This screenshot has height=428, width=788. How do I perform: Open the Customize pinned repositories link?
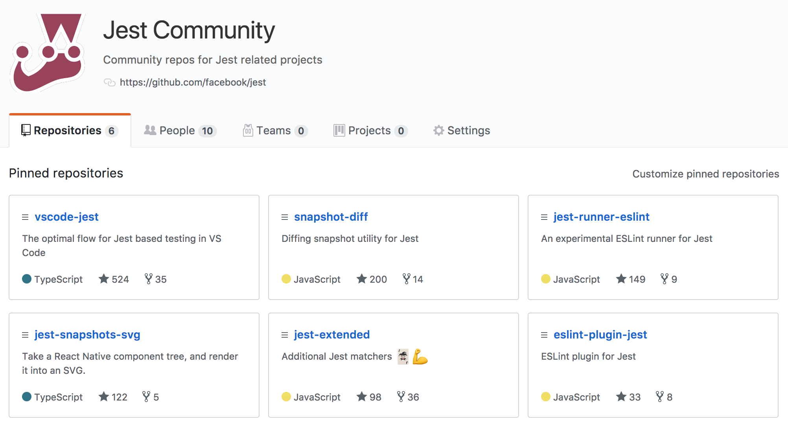[x=706, y=174]
